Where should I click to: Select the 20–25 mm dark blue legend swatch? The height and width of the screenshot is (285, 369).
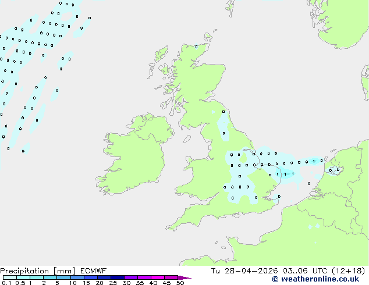click(104, 277)
